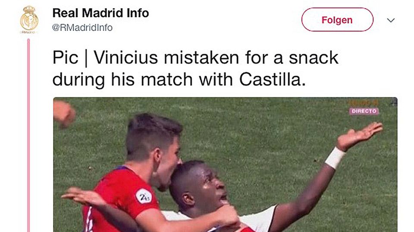Image resolution: width=414 pixels, height=232 pixels.
Task: Click the round sleeve badge on the red jersey
Action: (x=144, y=196)
